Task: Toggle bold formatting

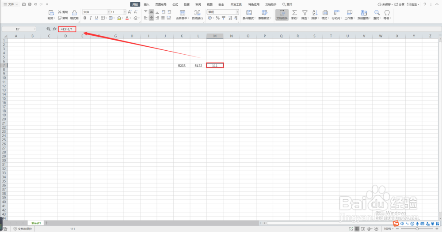Action: coord(85,18)
